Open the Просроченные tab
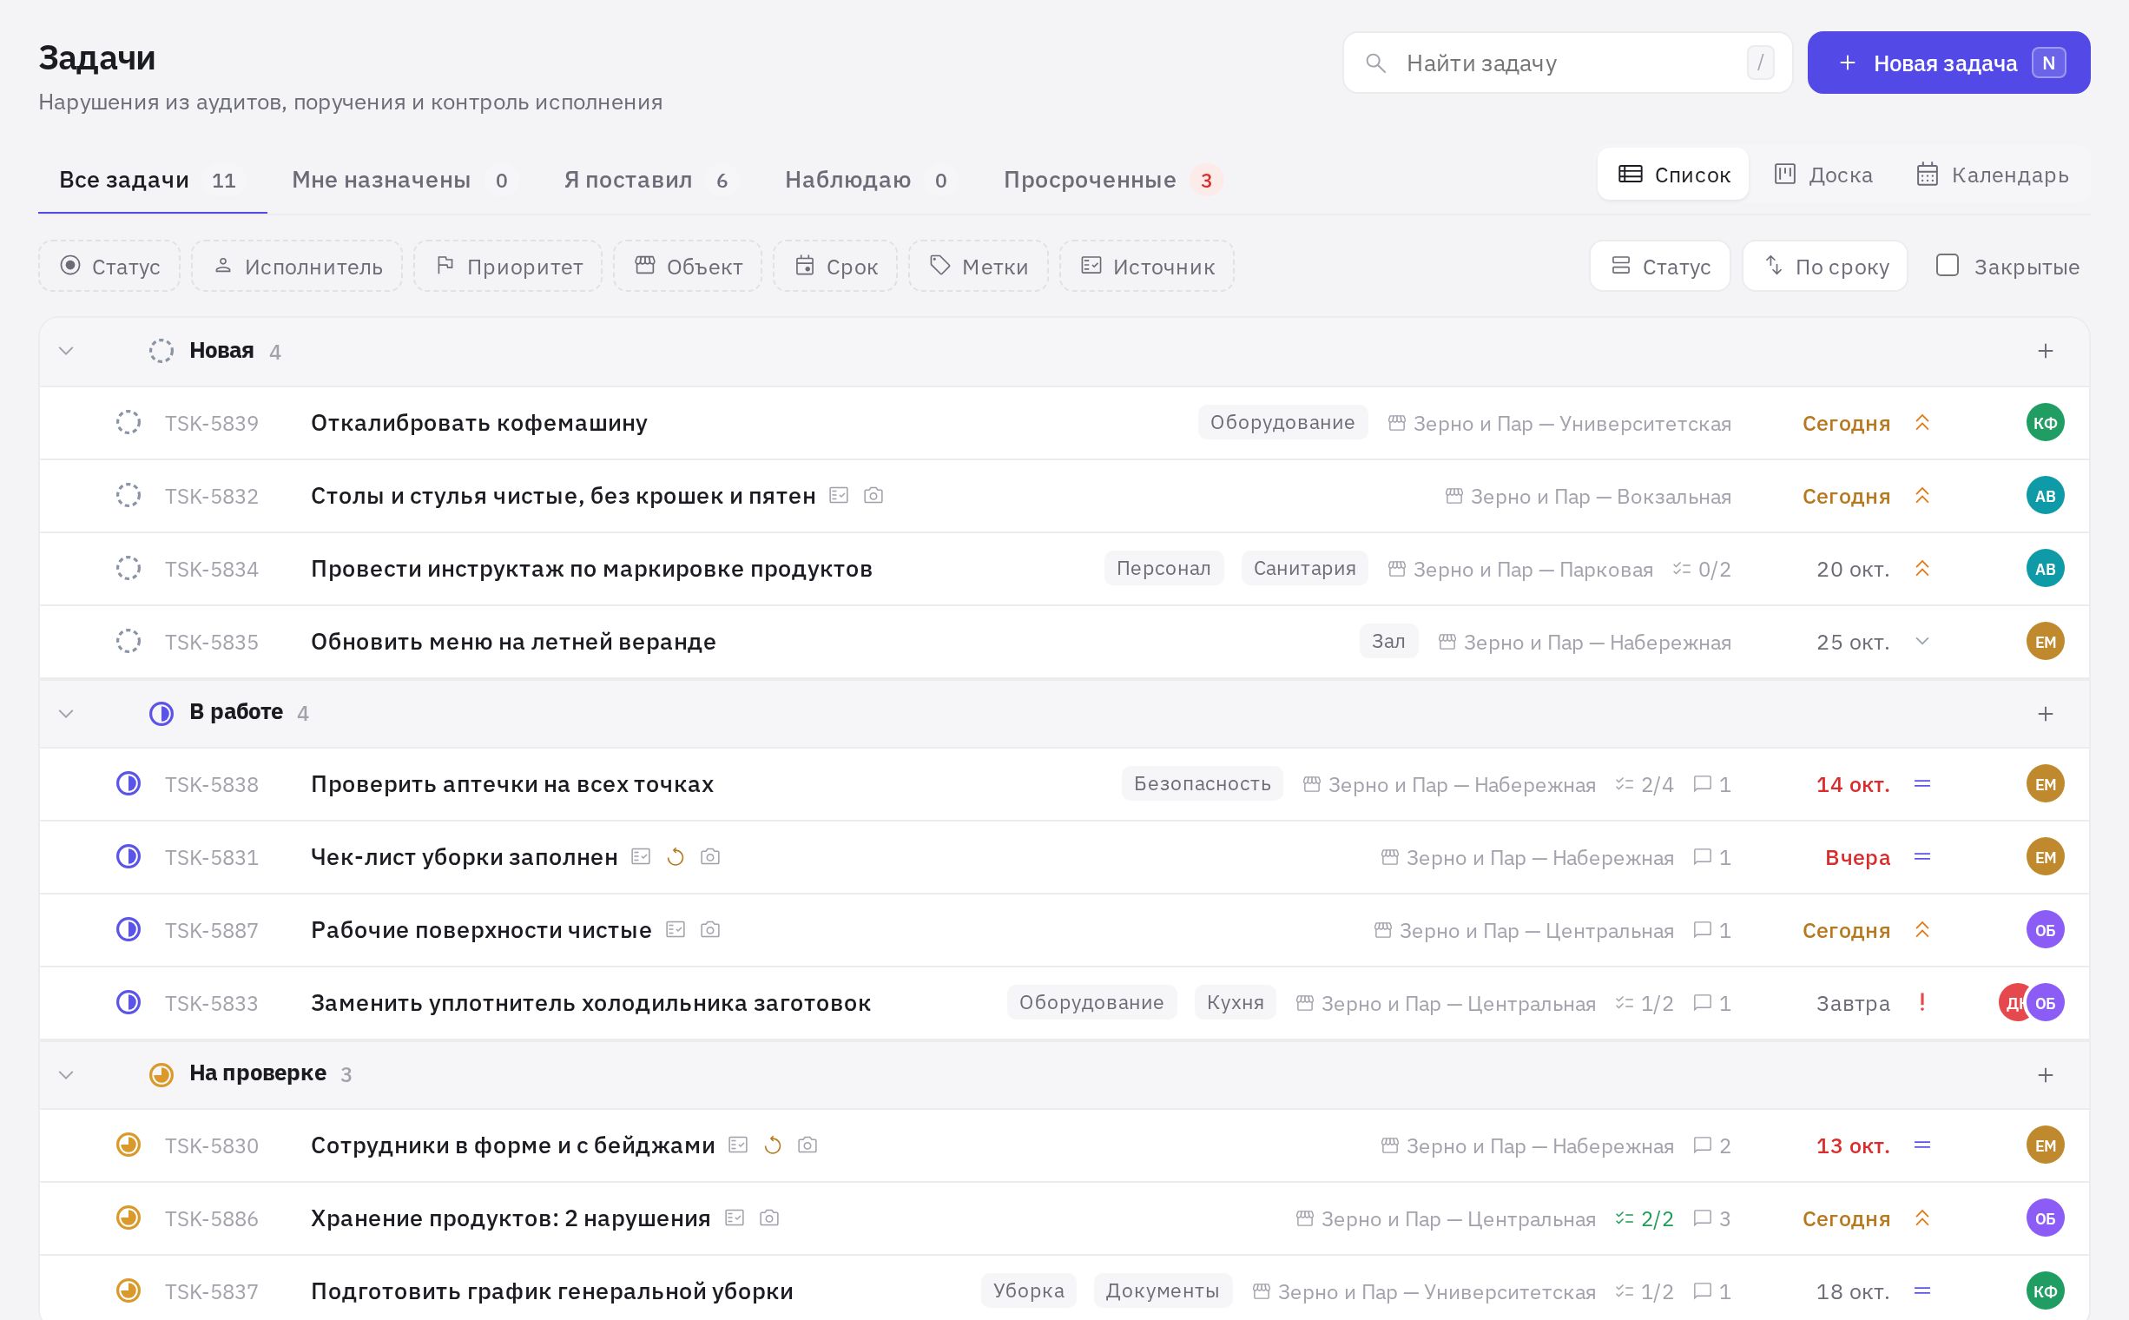The height and width of the screenshot is (1320, 2129). [1112, 180]
